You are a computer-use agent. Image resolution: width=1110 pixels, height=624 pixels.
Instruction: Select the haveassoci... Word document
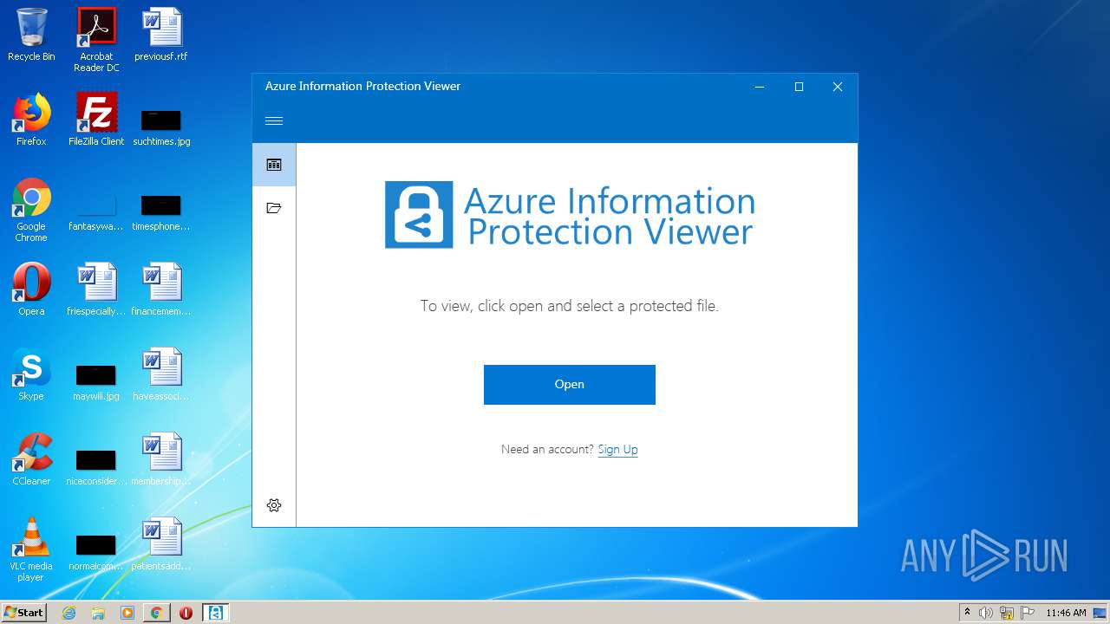pyautogui.click(x=161, y=375)
